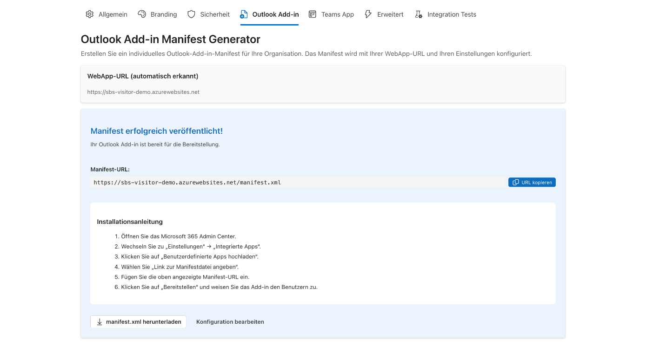
Task: Switch to the Branding tab
Action: click(x=158, y=14)
